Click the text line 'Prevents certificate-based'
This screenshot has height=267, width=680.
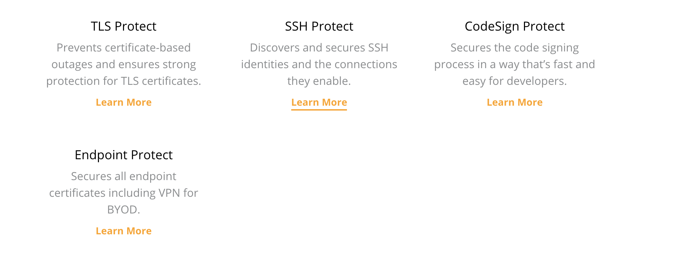[124, 48]
